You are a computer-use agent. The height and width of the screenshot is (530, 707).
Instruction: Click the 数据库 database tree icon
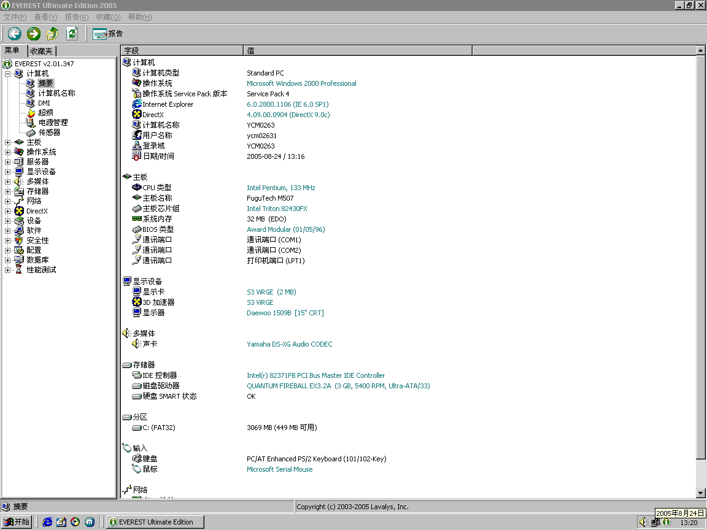point(19,260)
